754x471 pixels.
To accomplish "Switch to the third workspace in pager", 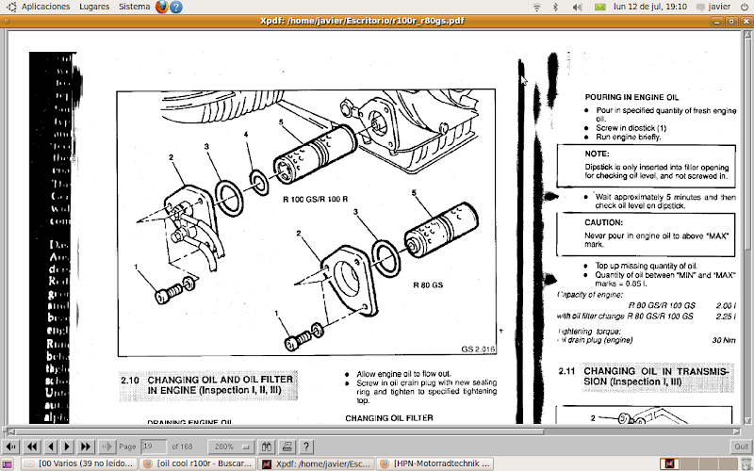I will (707, 463).
